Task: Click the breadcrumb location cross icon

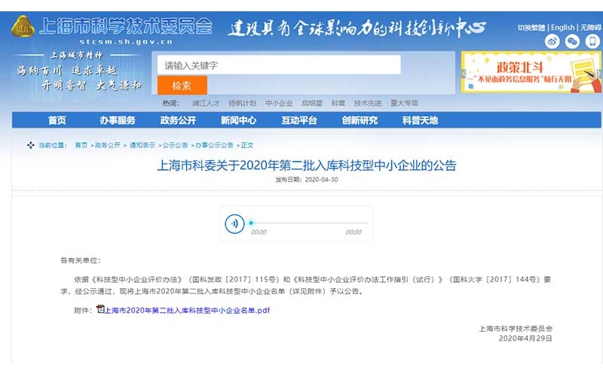Action: tap(31, 145)
